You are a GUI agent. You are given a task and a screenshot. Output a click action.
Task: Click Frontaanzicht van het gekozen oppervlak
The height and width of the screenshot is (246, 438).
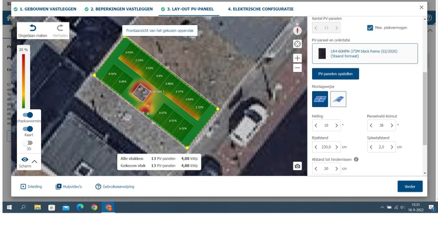pyautogui.click(x=160, y=31)
